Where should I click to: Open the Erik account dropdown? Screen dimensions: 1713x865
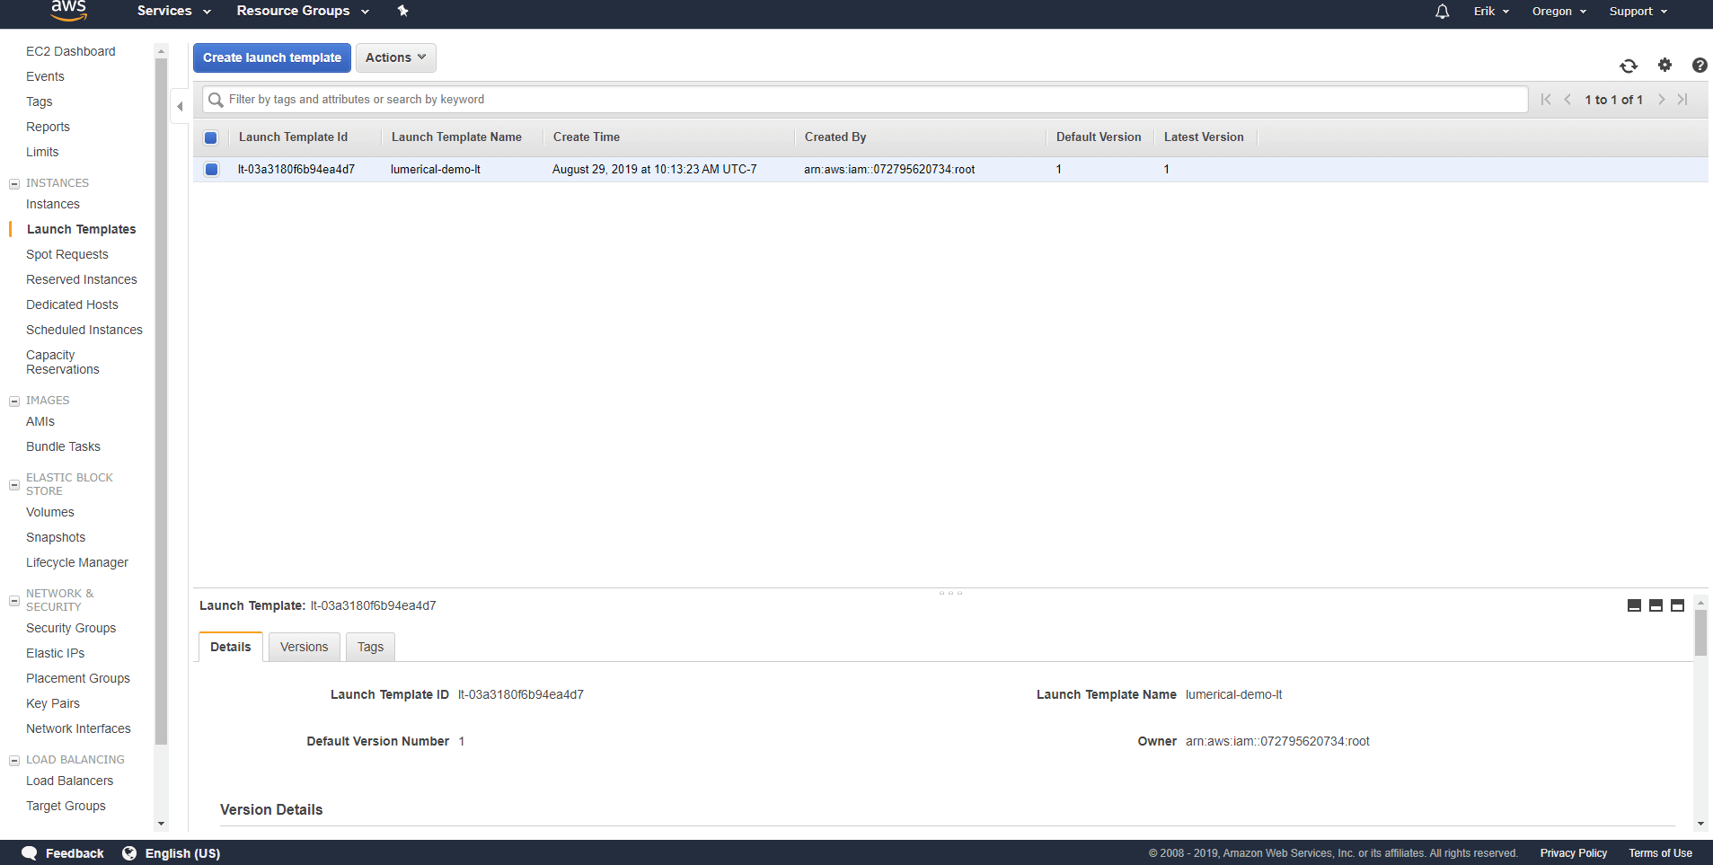click(x=1491, y=12)
